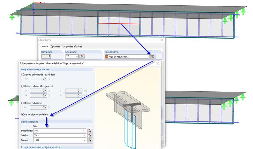Viewport: 253px width, 149px height.
Task: Select De los objetos de la lista
Action: tap(23, 115)
